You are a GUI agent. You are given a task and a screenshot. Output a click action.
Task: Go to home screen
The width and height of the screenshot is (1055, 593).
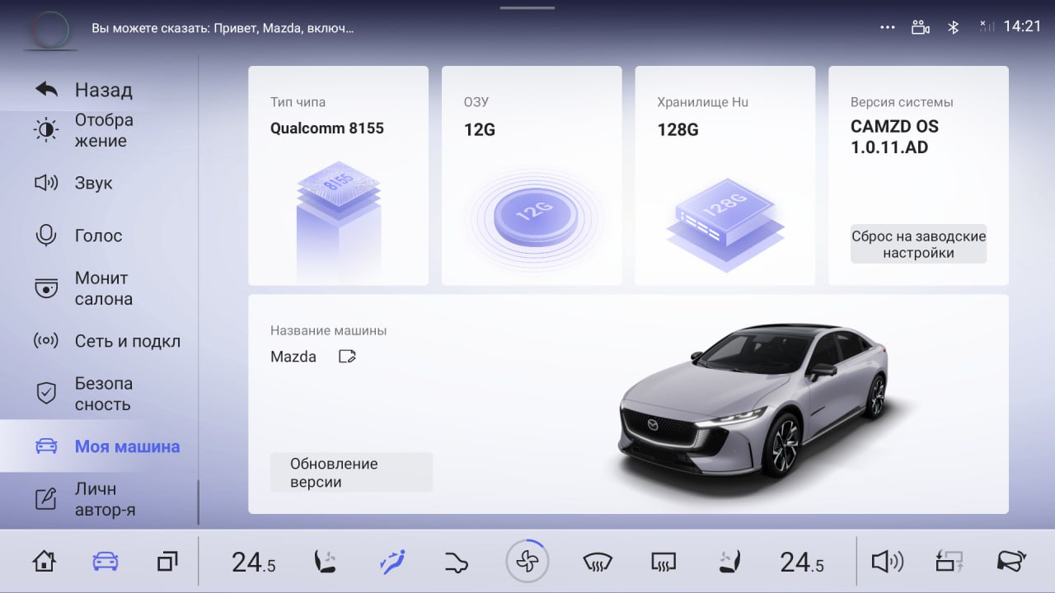click(45, 562)
